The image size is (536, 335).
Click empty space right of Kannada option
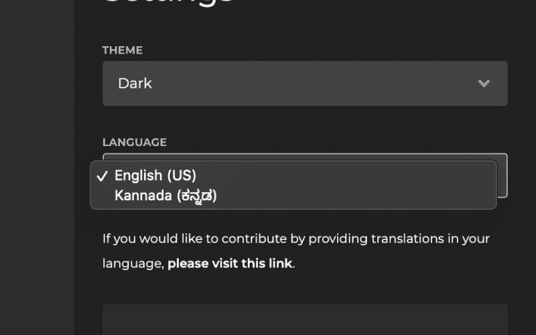click(x=355, y=196)
